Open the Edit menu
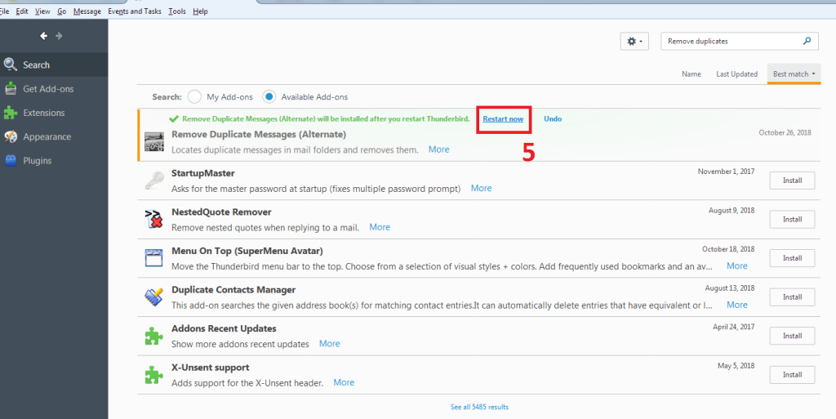This screenshot has width=836, height=419. pyautogui.click(x=22, y=11)
